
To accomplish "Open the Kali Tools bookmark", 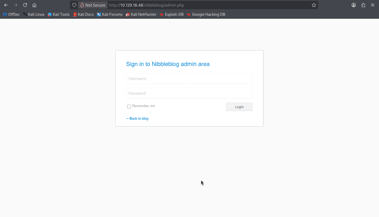I will pos(58,14).
